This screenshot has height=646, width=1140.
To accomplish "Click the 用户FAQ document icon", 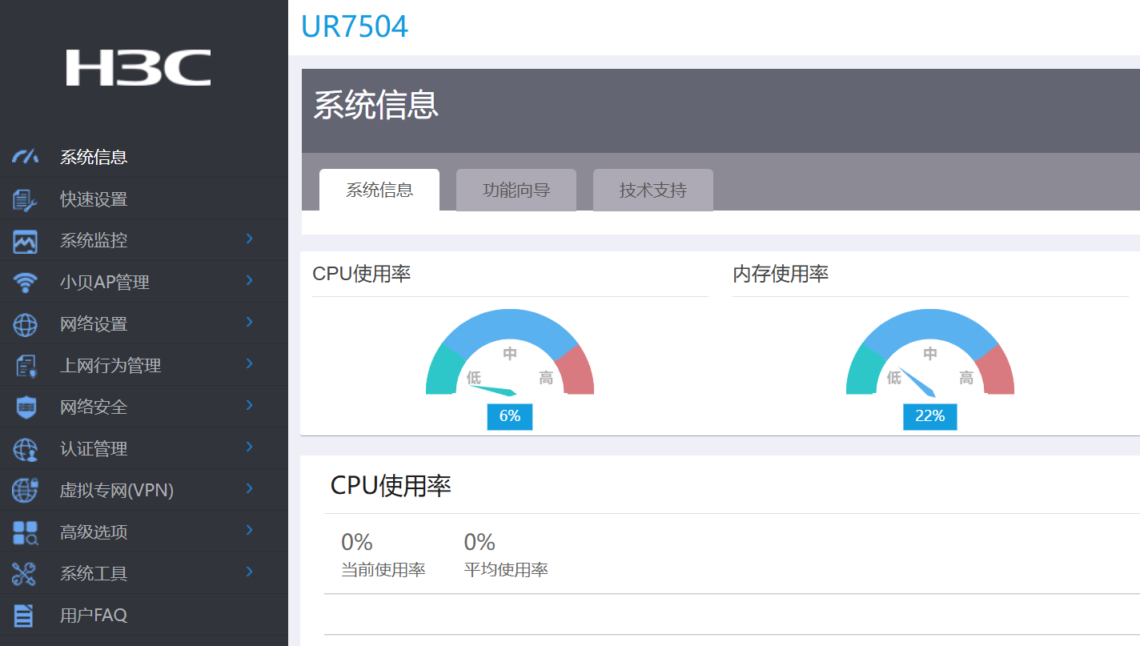I will pos(25,616).
